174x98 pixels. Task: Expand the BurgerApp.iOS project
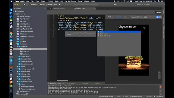click(15, 94)
